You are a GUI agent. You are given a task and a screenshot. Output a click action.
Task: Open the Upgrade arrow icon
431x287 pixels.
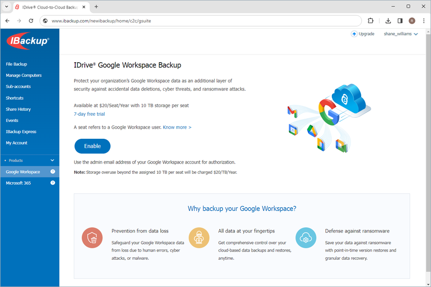click(354, 34)
